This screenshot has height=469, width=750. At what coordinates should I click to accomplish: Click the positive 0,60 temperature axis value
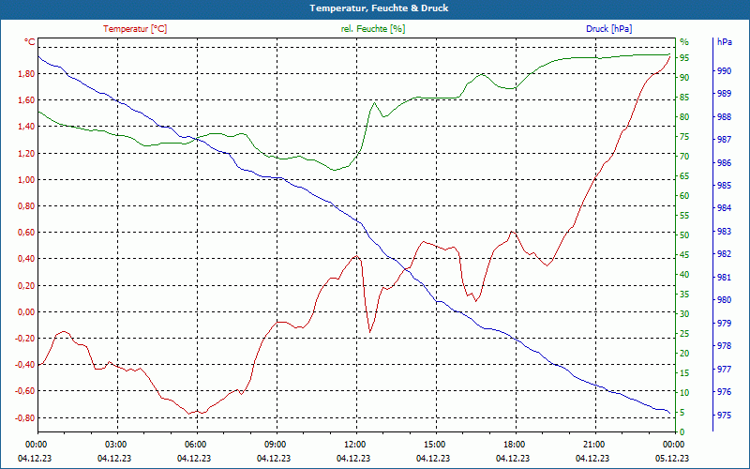pyautogui.click(x=27, y=232)
